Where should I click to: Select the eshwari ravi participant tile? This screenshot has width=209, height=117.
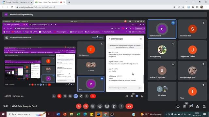tap(162, 29)
